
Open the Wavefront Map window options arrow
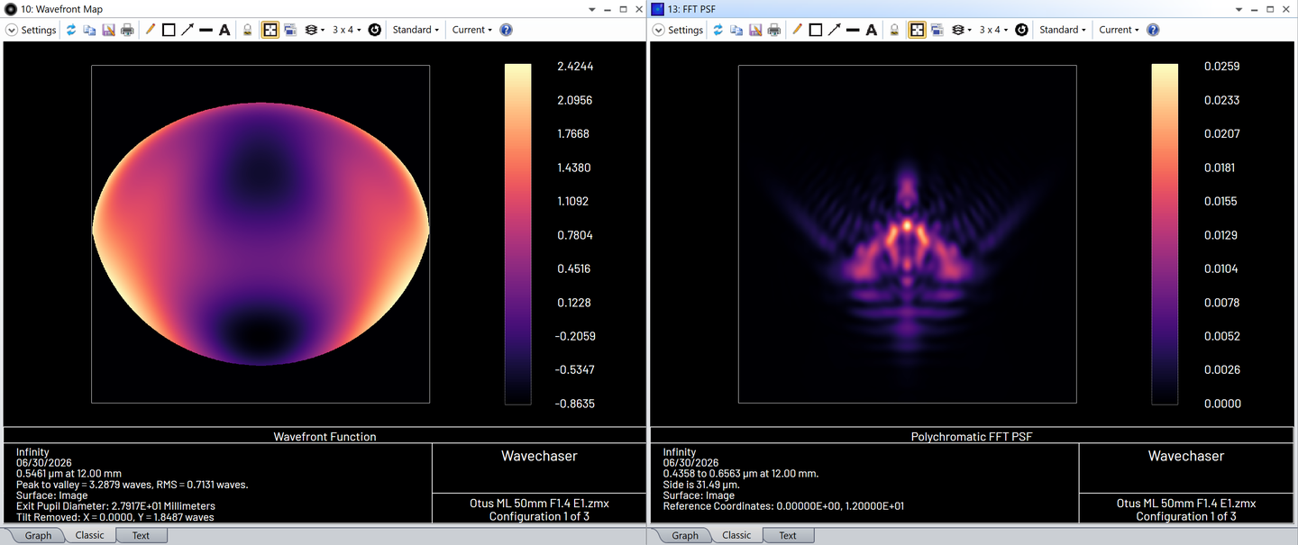[x=592, y=9]
